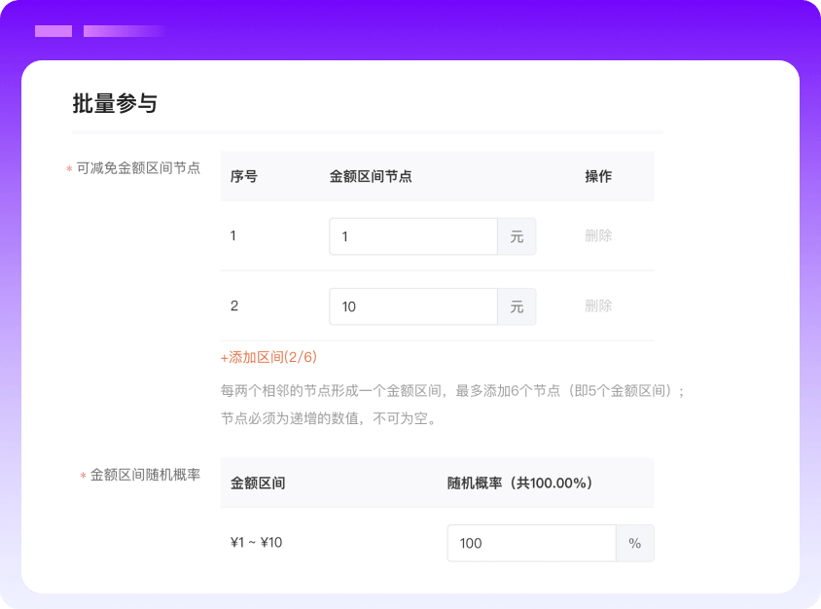Click the 金额区间随机概率 field label
Screen dimensions: 821x609
click(x=145, y=475)
